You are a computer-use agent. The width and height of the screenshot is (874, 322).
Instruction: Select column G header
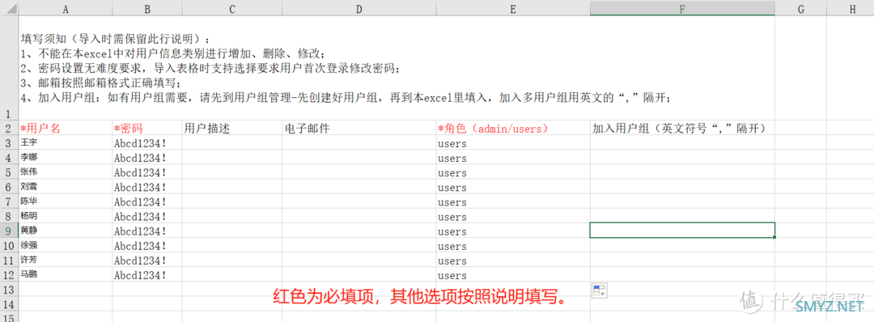point(801,8)
